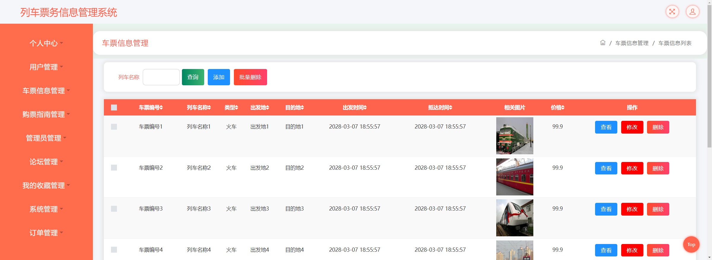712x260 pixels.
Task: Click the 查询 search button
Action: click(x=193, y=77)
